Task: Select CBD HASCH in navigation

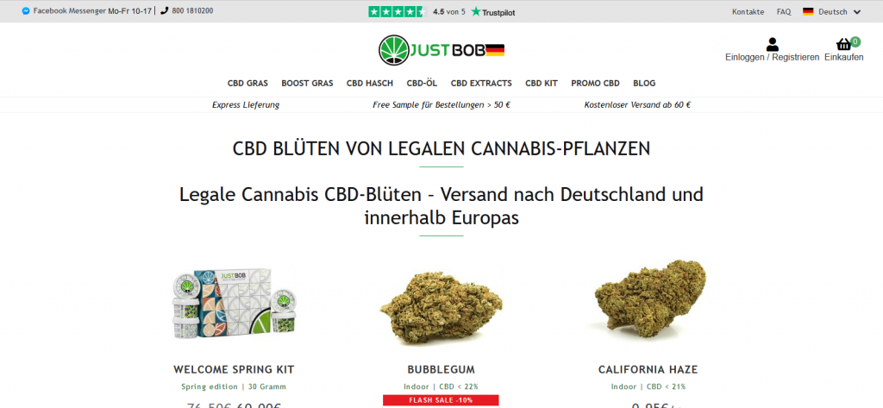Action: click(x=370, y=84)
